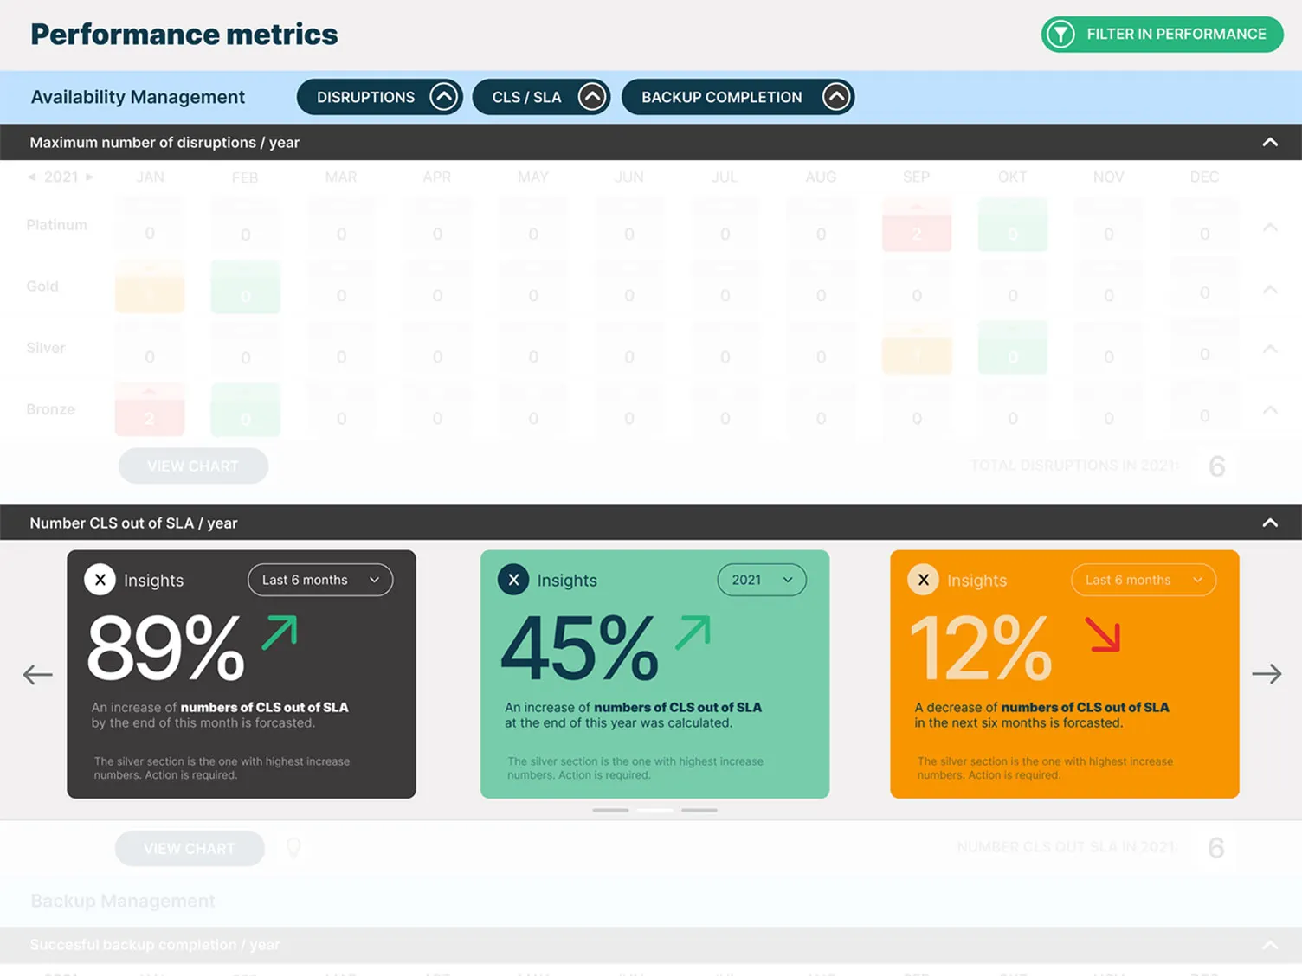1302x976 pixels.
Task: Show the previous insights card with left arrow
Action: [x=37, y=674]
